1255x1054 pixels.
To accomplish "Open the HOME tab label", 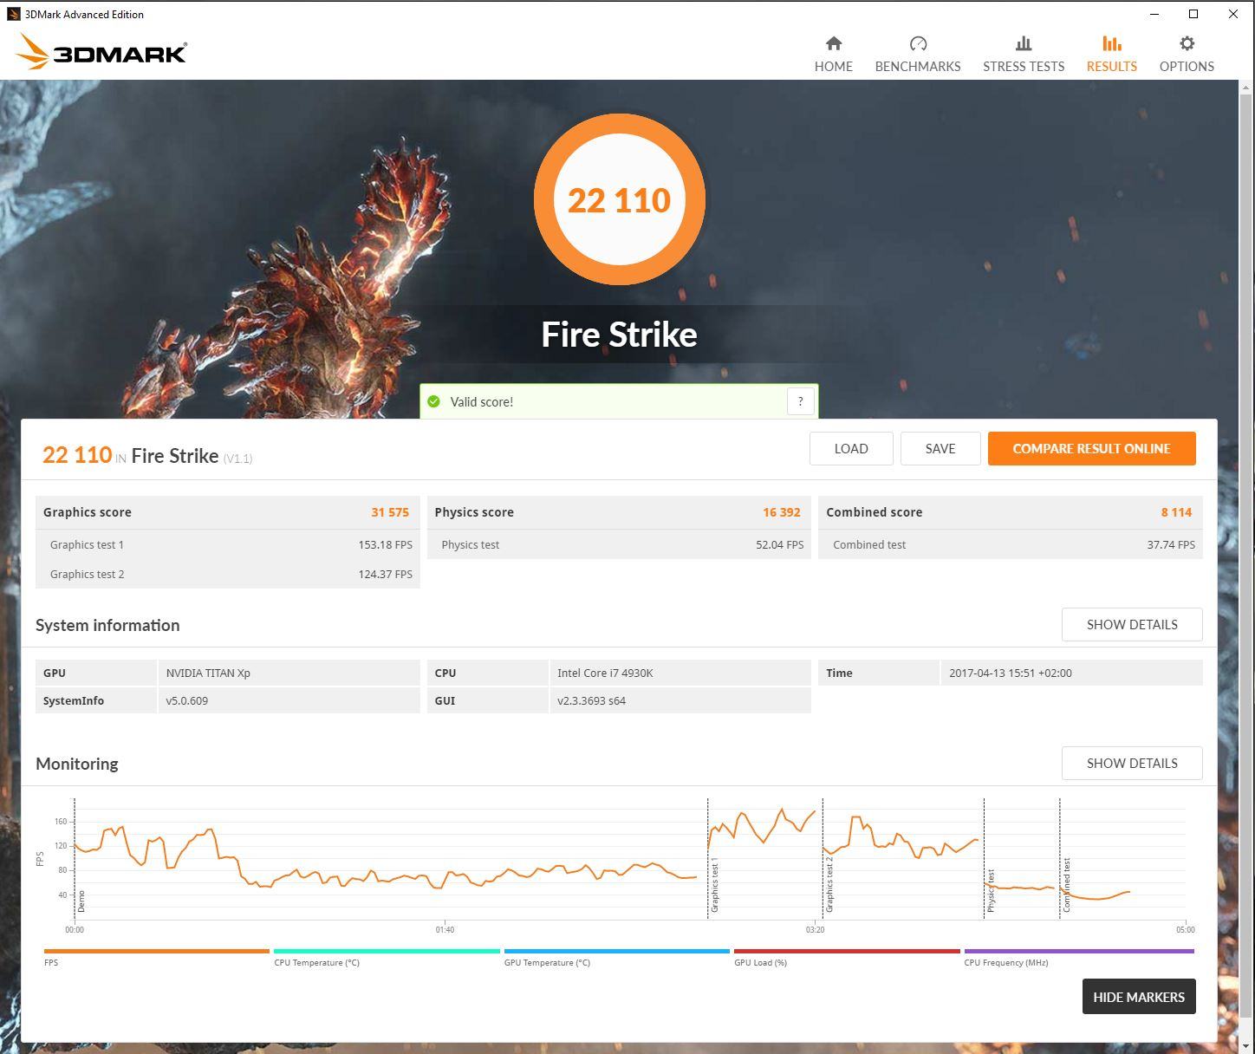I will (x=834, y=66).
